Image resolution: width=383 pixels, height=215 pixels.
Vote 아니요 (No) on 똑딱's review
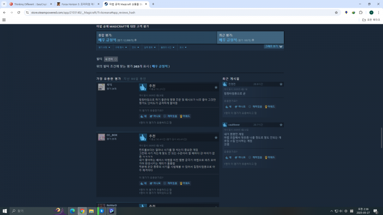coord(155,116)
